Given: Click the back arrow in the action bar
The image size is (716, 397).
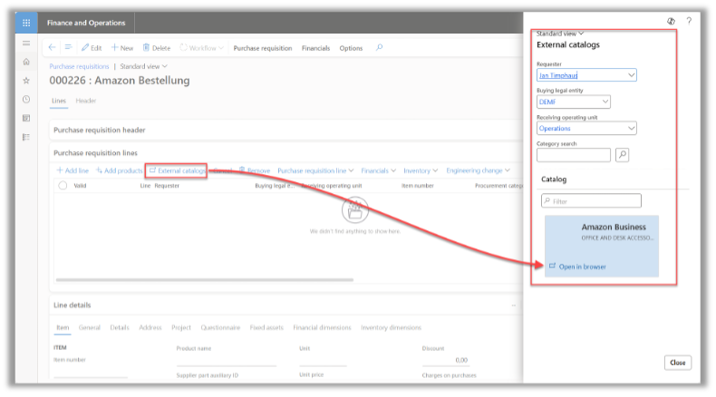Looking at the screenshot, I should (52, 47).
